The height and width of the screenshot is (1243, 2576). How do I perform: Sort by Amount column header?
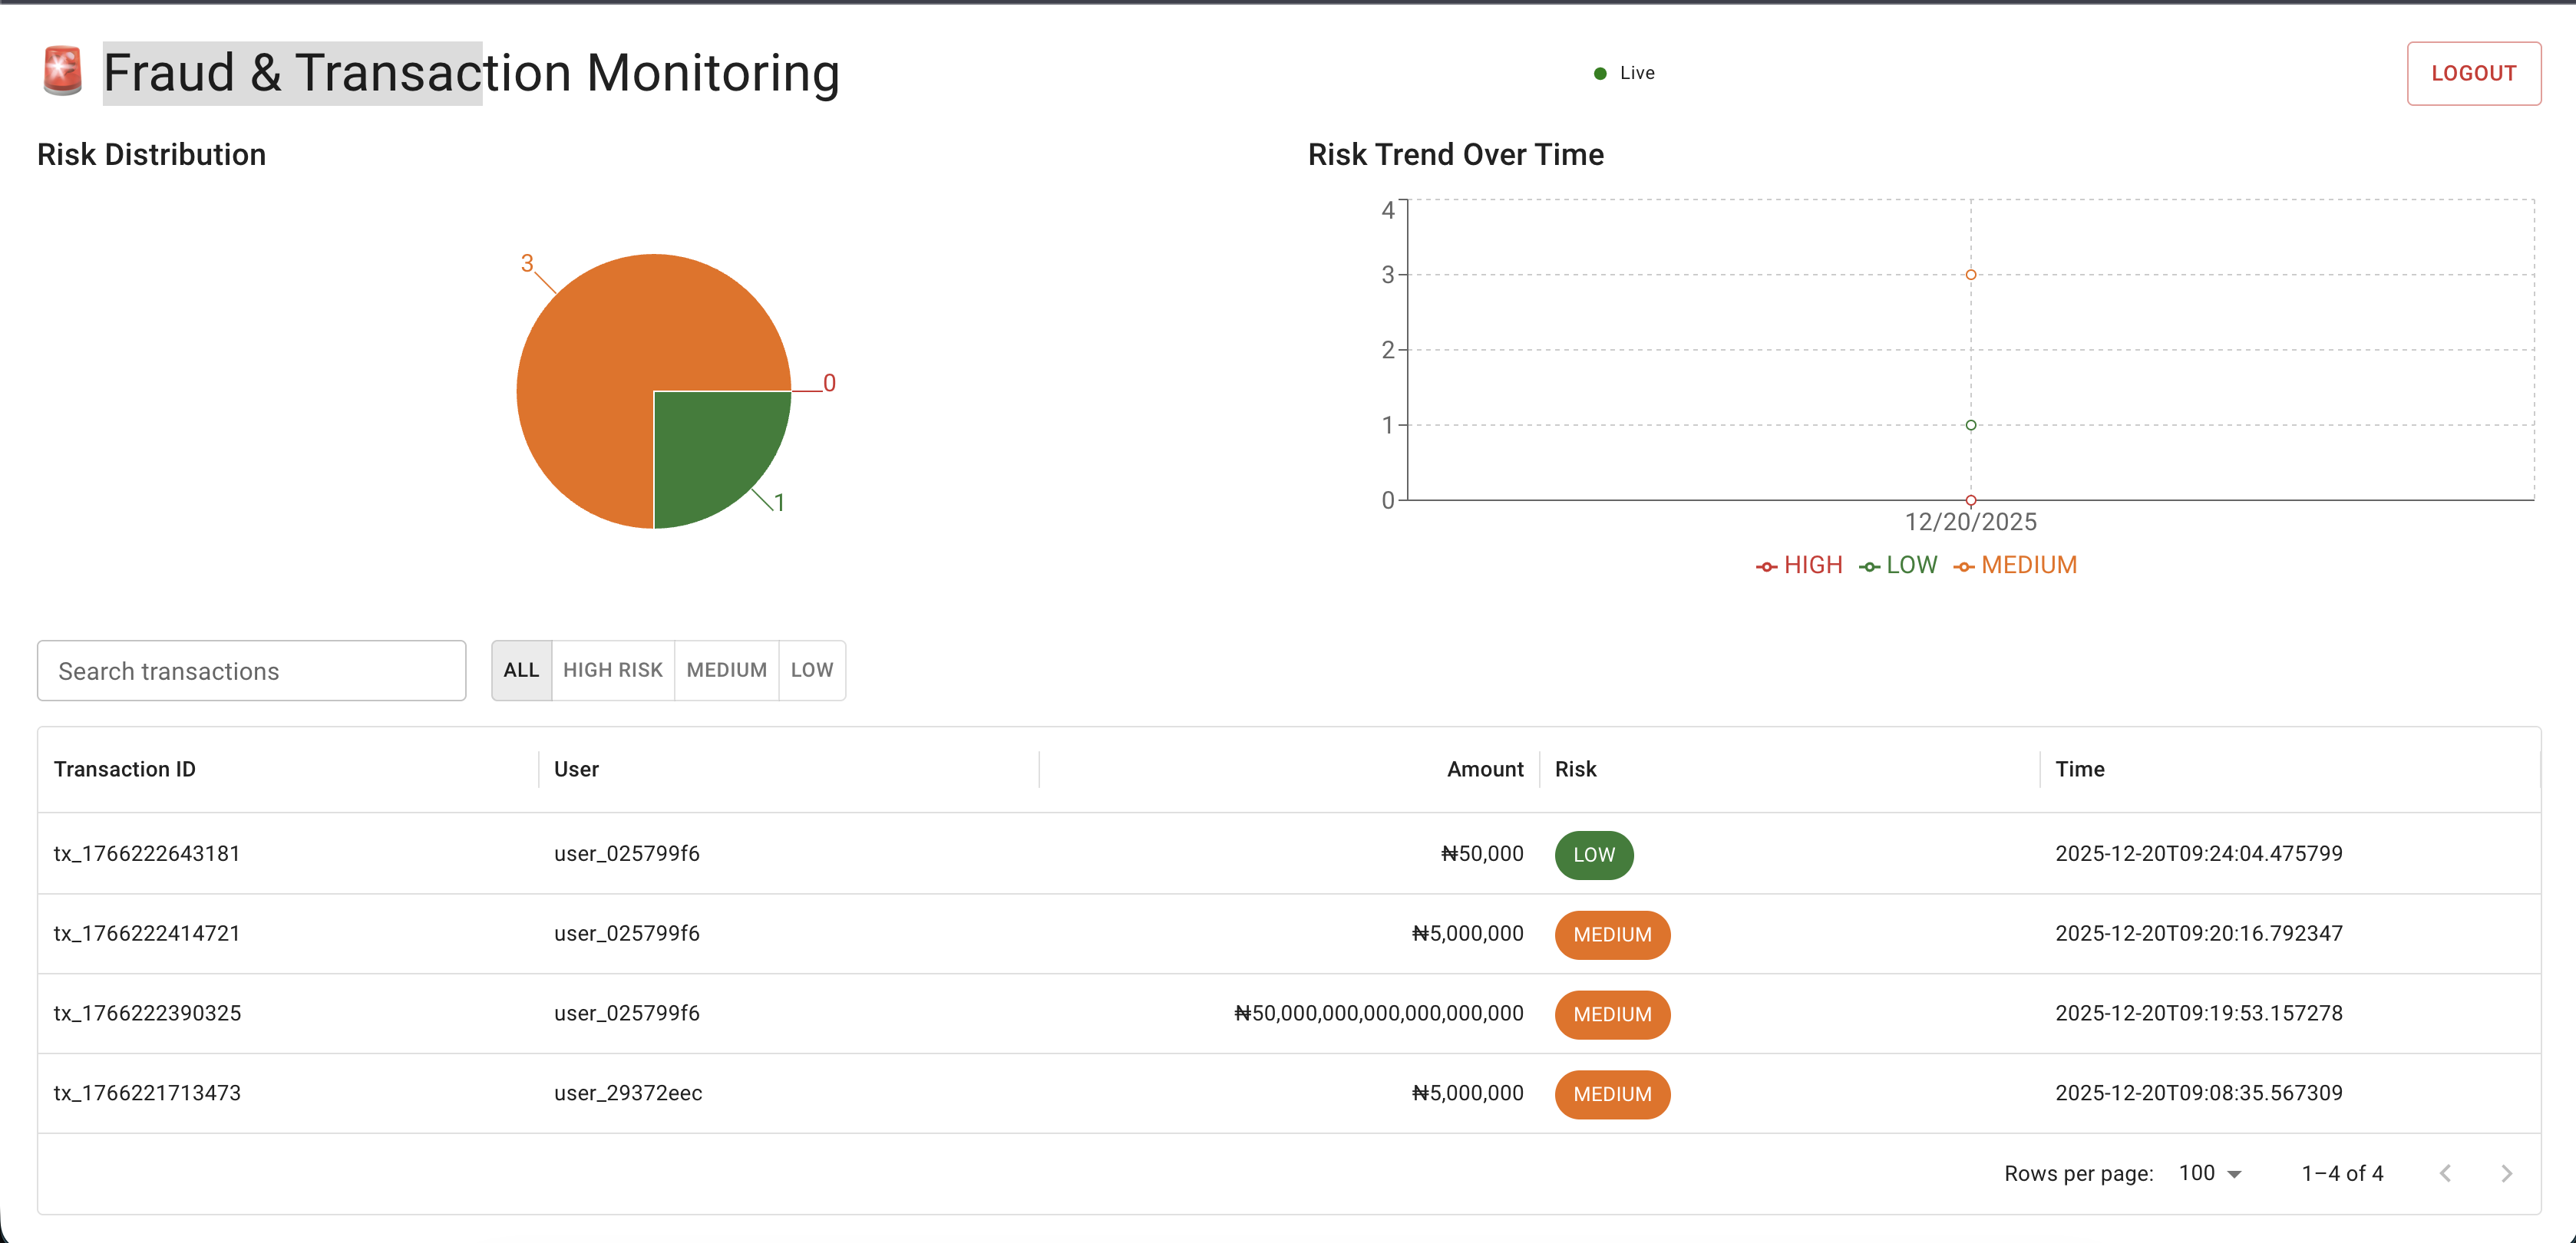point(1484,769)
